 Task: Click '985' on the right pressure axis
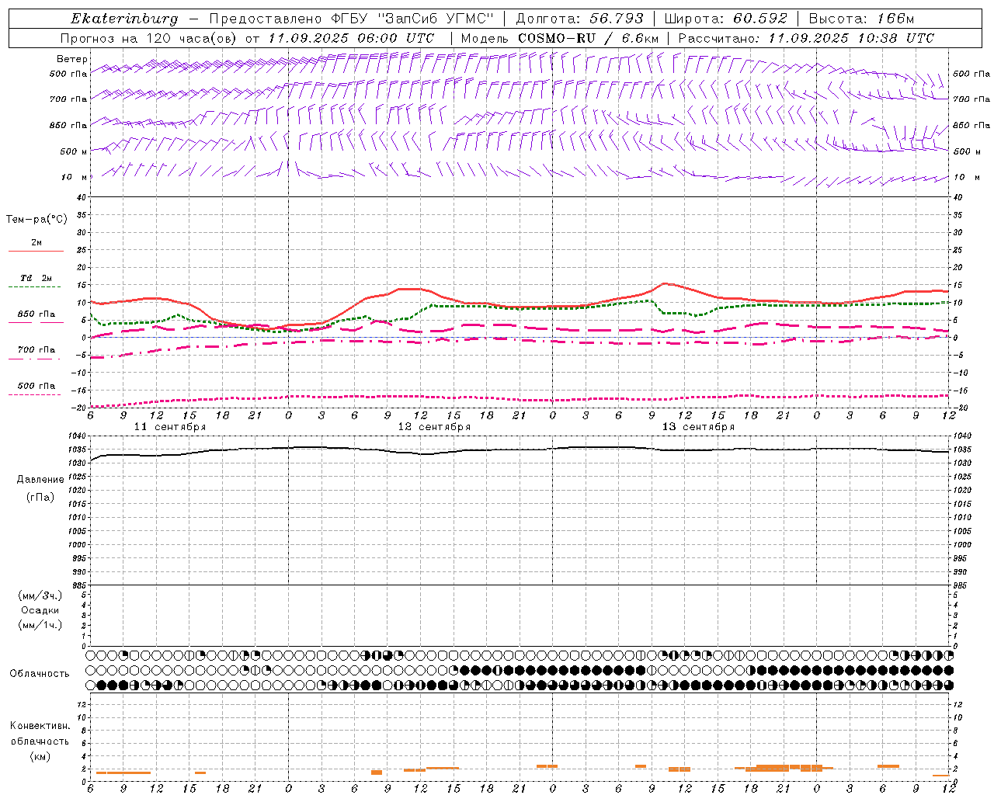pyautogui.click(x=960, y=585)
